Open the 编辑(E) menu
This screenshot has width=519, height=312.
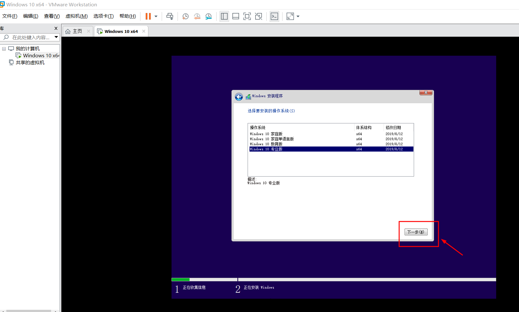pos(31,16)
